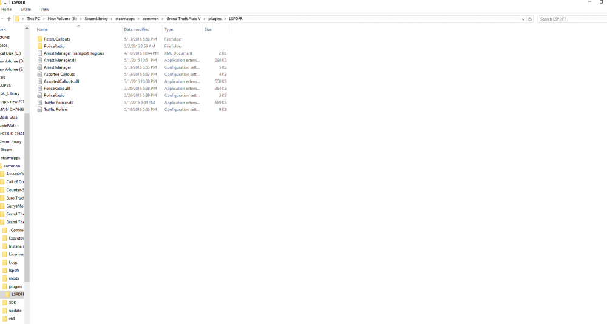Open the View ribbon tab
607x324 pixels.
[x=44, y=9]
